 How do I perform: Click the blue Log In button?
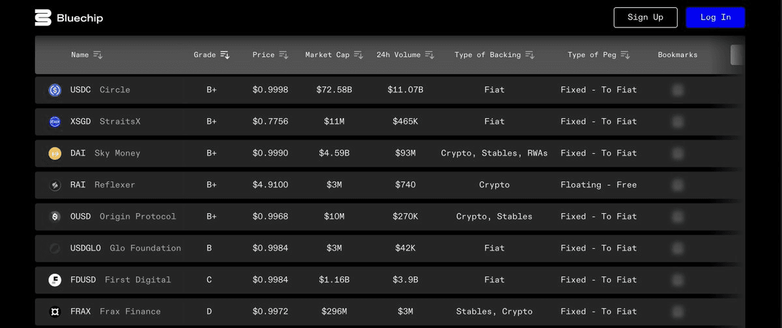click(715, 18)
